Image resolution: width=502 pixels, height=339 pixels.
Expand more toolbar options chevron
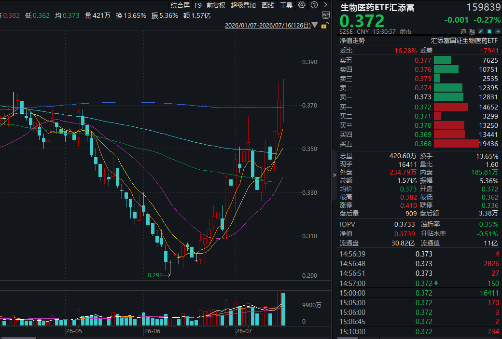tap(326, 5)
